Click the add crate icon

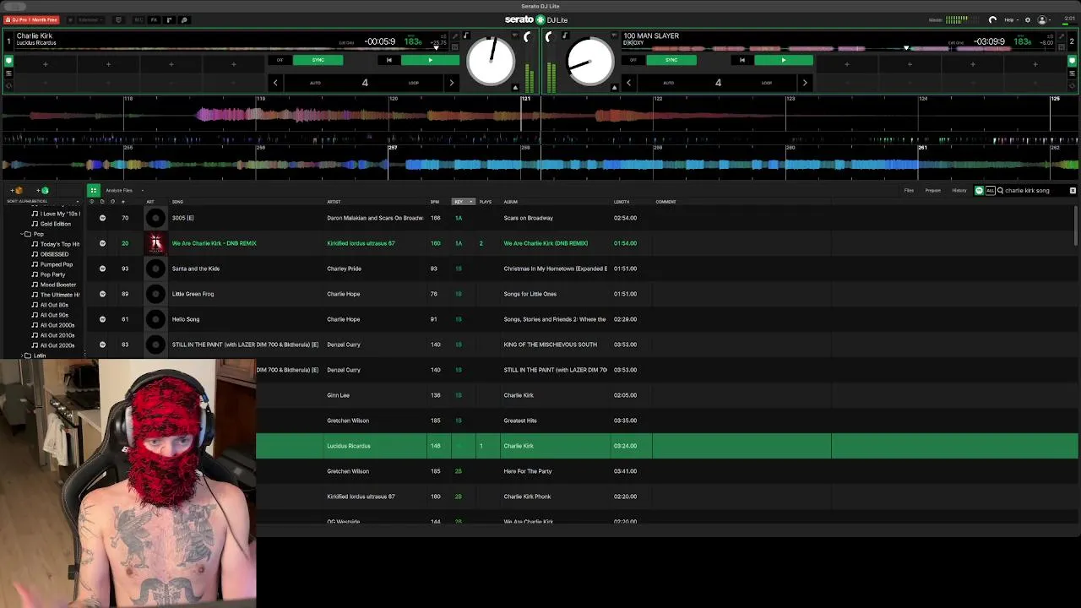(x=17, y=191)
